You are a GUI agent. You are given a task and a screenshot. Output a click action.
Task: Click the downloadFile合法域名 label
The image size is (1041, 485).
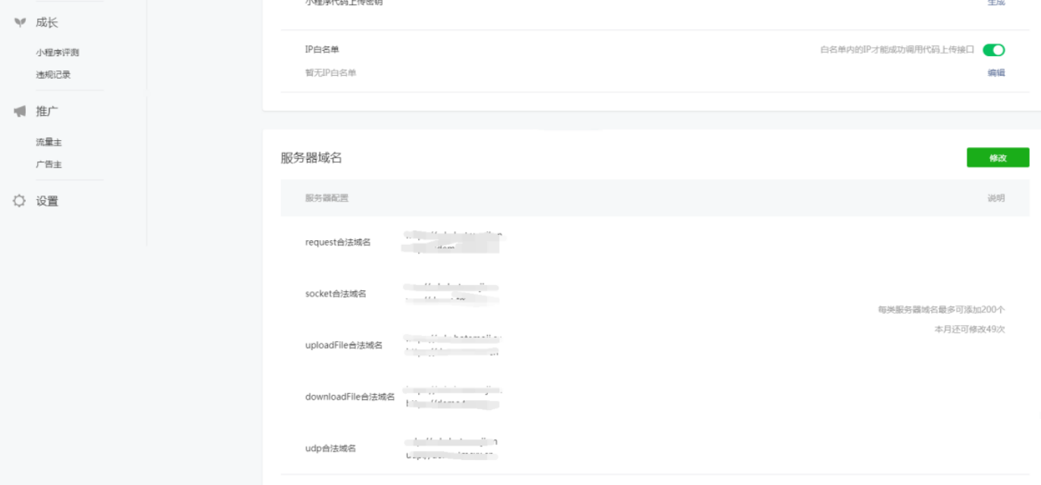pos(350,396)
